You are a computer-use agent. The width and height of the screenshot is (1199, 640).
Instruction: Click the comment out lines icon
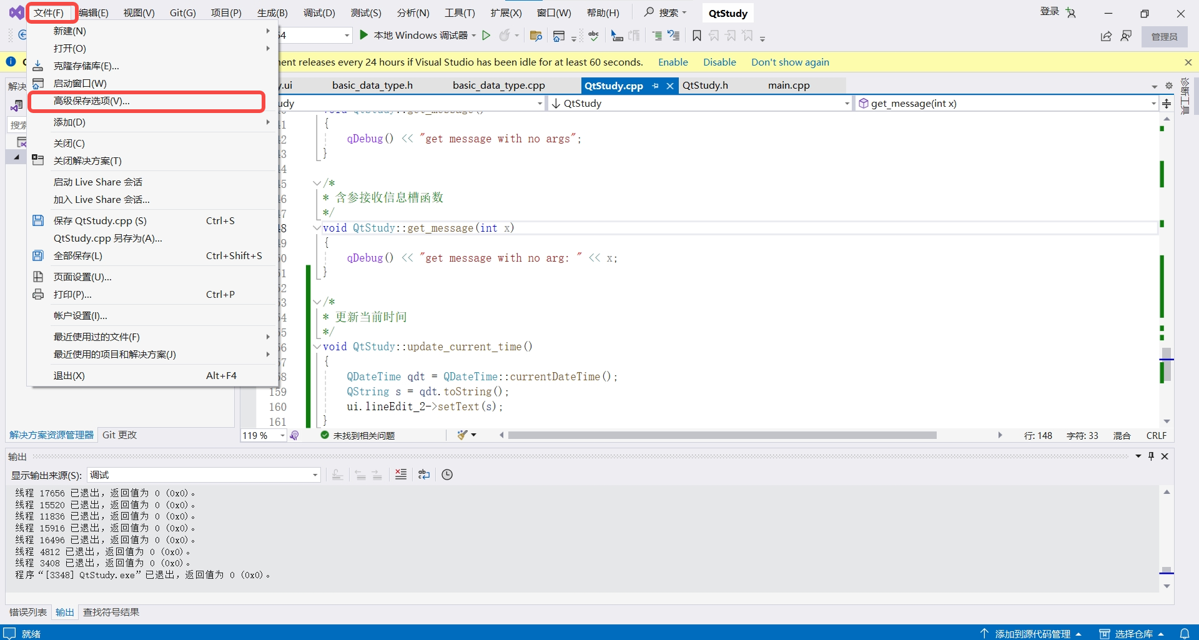(x=657, y=36)
